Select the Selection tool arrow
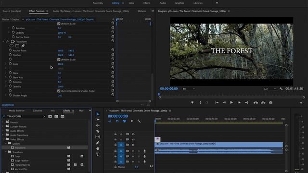Viewport: 308px width, 173px height. [x=98, y=114]
